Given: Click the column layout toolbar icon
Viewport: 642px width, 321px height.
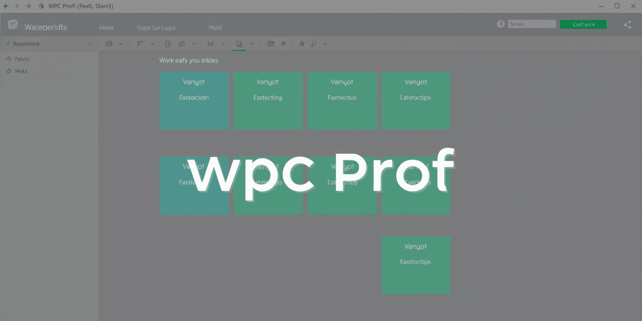Looking at the screenshot, I should (x=168, y=44).
